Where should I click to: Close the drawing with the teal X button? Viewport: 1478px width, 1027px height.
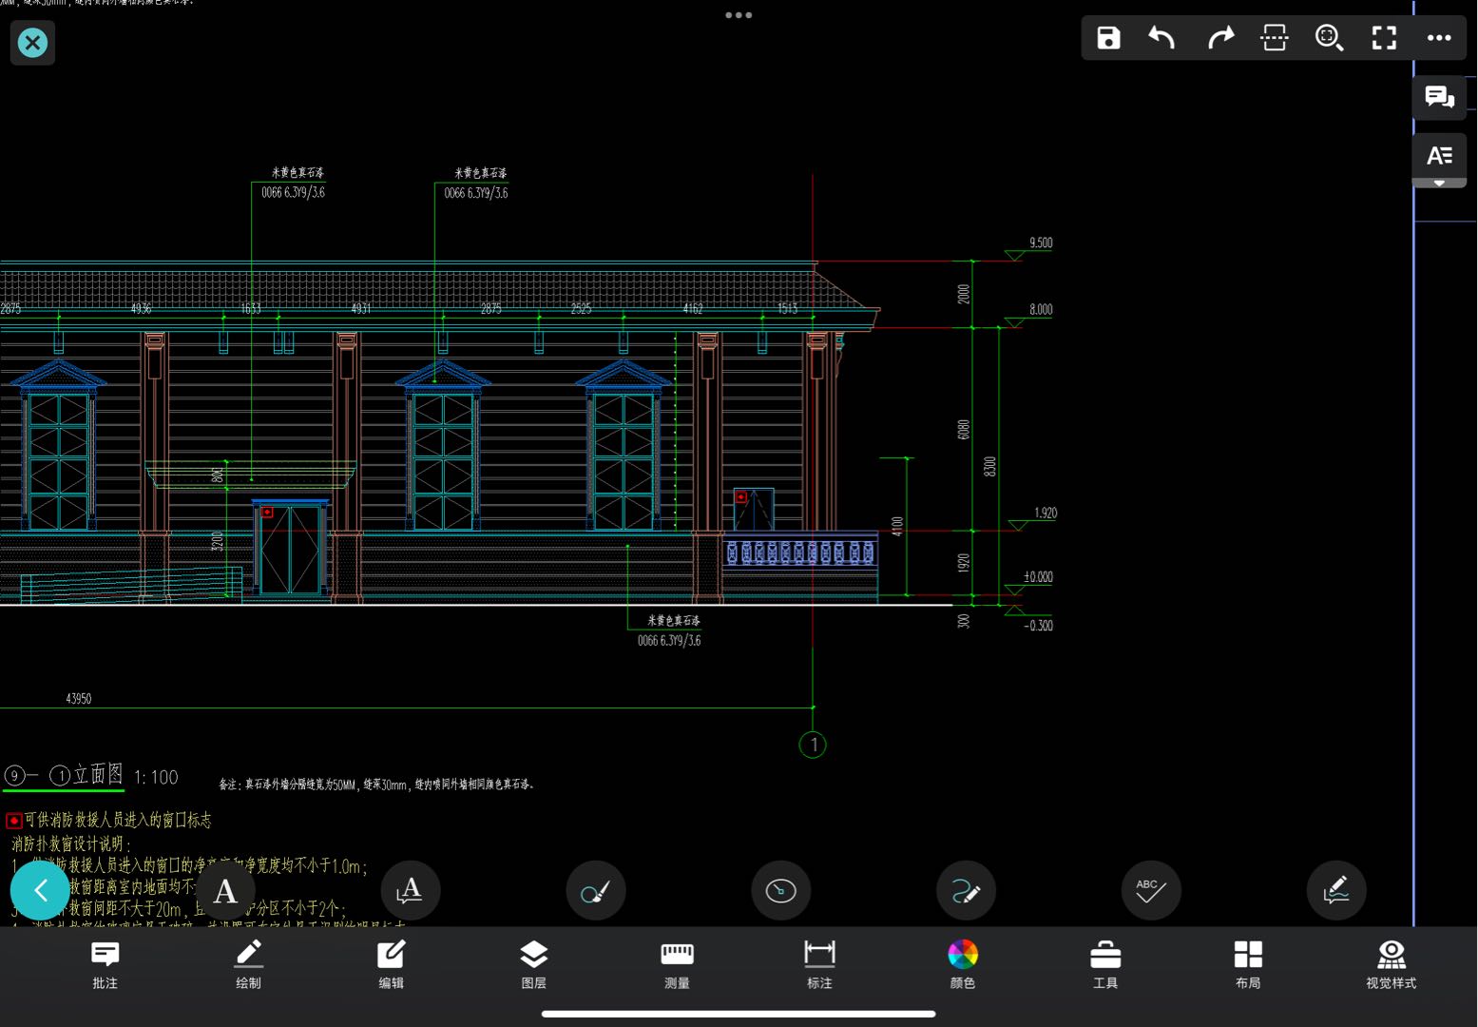pyautogui.click(x=32, y=43)
